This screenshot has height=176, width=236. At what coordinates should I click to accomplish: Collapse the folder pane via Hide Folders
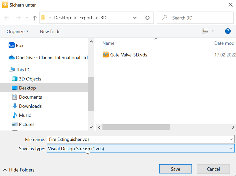(x=19, y=170)
